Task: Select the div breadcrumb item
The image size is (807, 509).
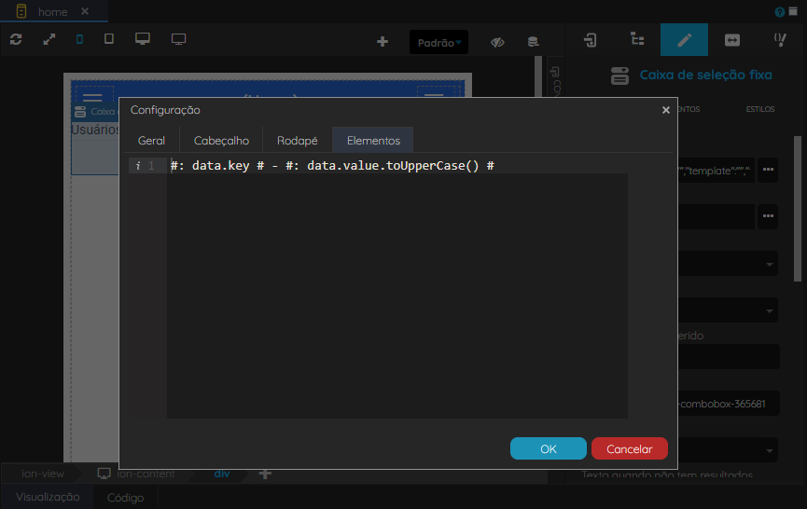Action: click(222, 474)
